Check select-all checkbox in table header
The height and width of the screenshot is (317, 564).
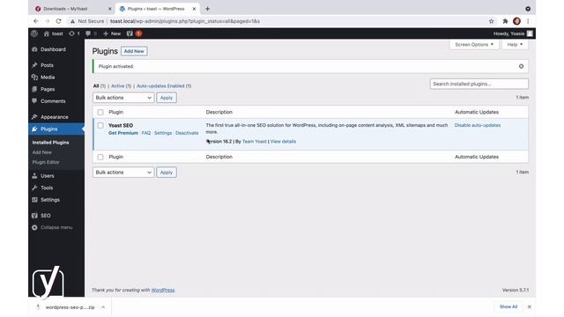pos(100,112)
